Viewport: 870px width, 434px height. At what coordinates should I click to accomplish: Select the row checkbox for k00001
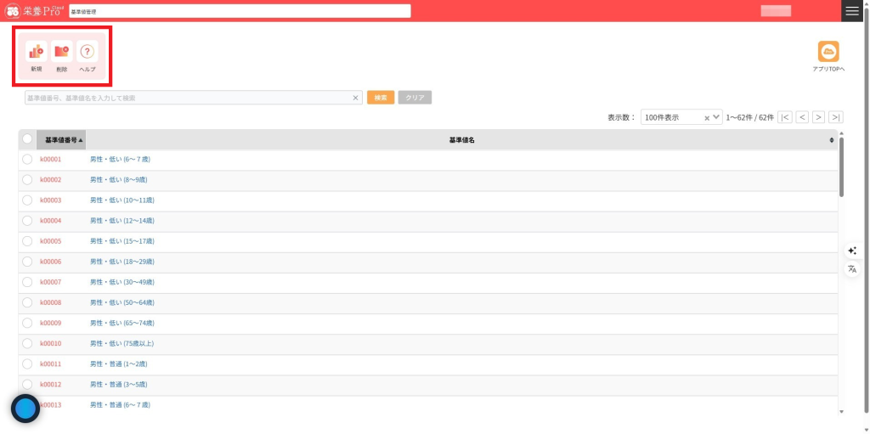pyautogui.click(x=27, y=159)
